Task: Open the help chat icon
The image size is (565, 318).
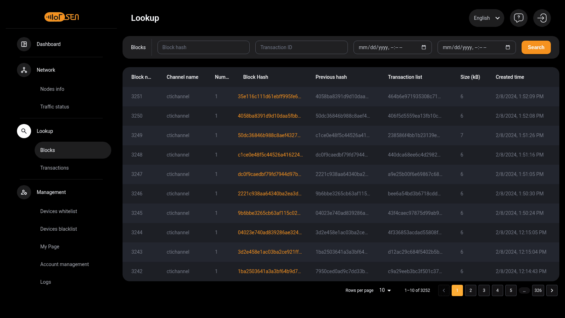Action: click(519, 18)
